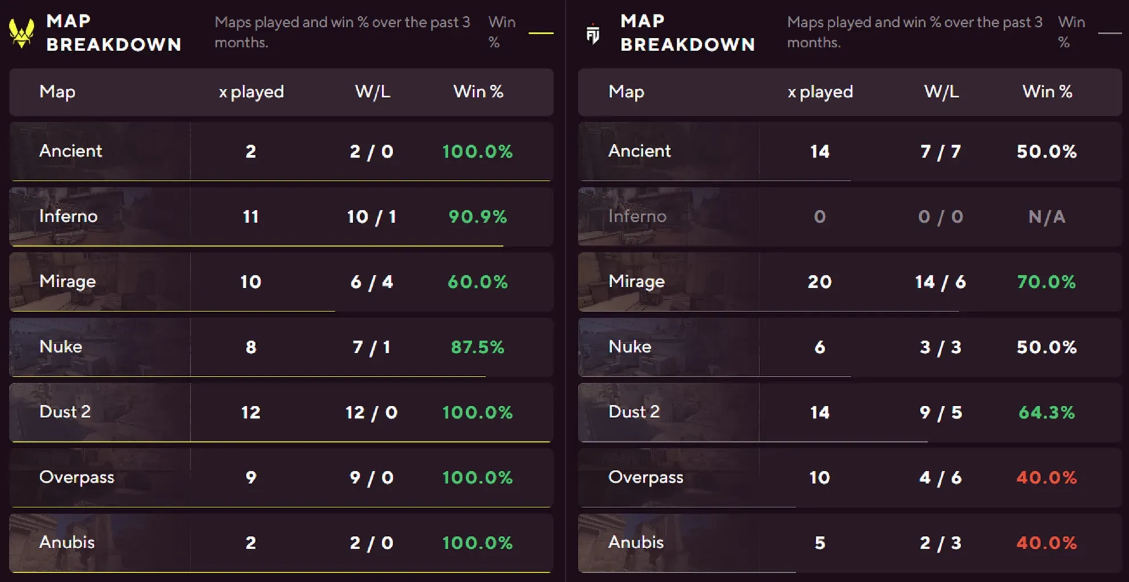Click the grayed-out Inferno map thumbnail

coord(668,216)
